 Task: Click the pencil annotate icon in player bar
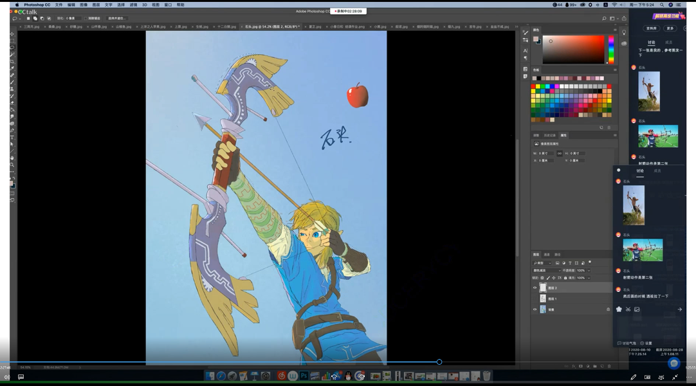pos(634,377)
